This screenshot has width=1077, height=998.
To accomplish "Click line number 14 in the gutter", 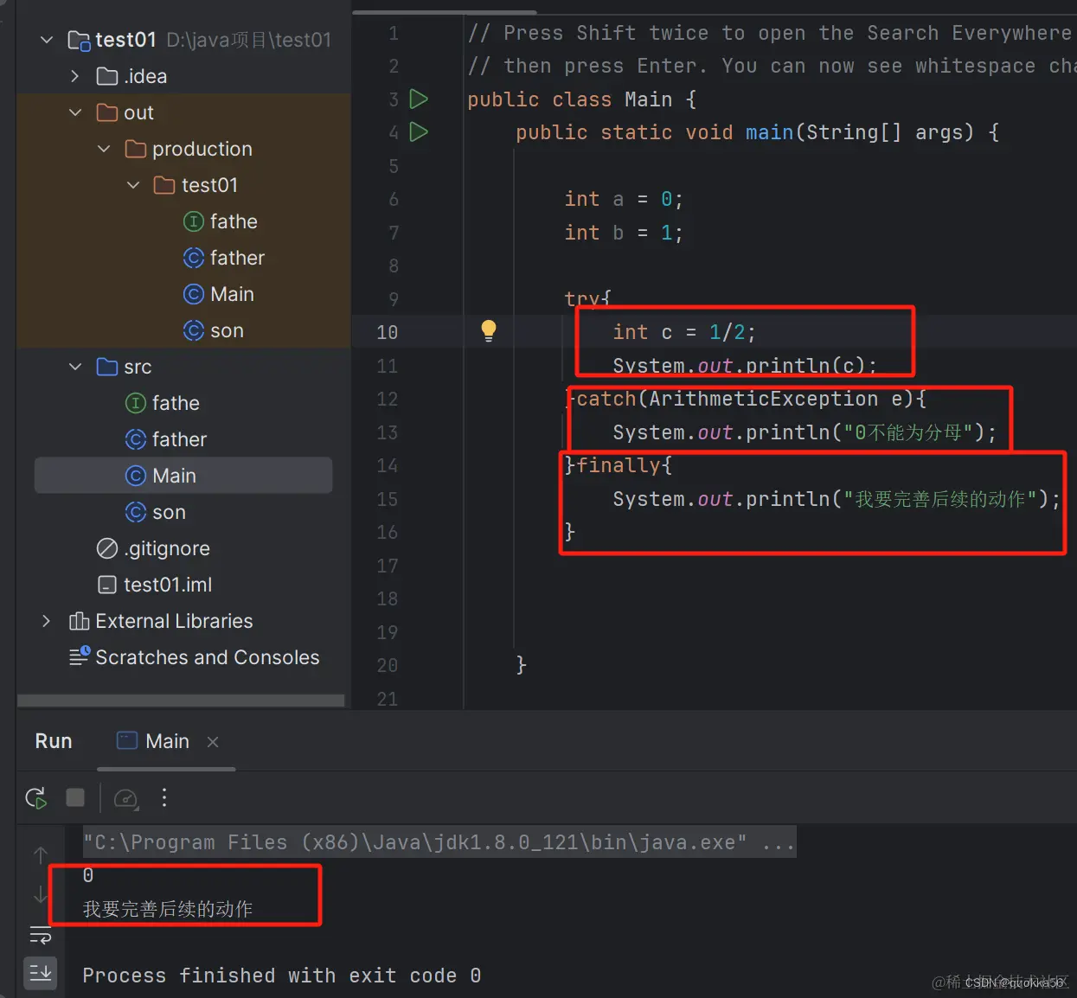I will [x=388, y=465].
